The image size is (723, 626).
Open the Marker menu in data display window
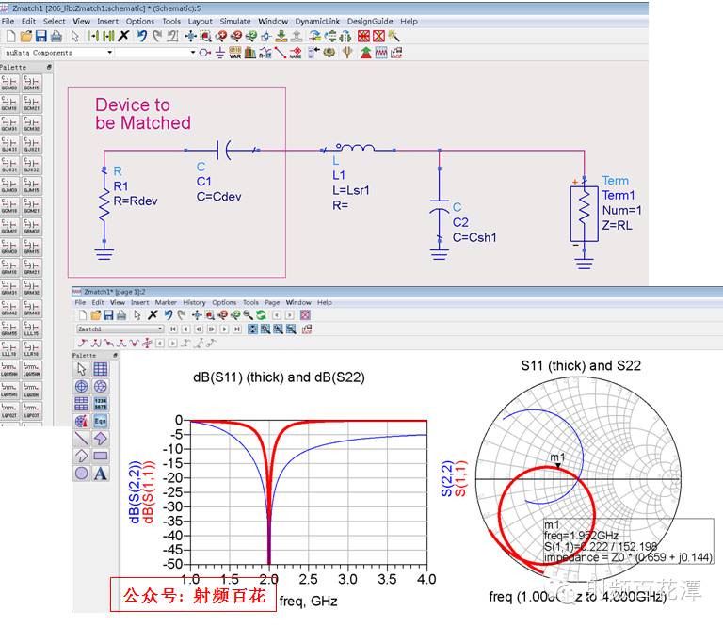[166, 302]
